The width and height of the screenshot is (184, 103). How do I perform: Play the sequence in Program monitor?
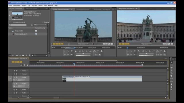pos(146,51)
